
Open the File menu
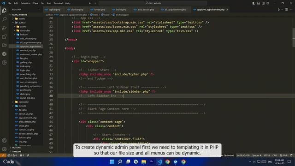coord(9,3)
